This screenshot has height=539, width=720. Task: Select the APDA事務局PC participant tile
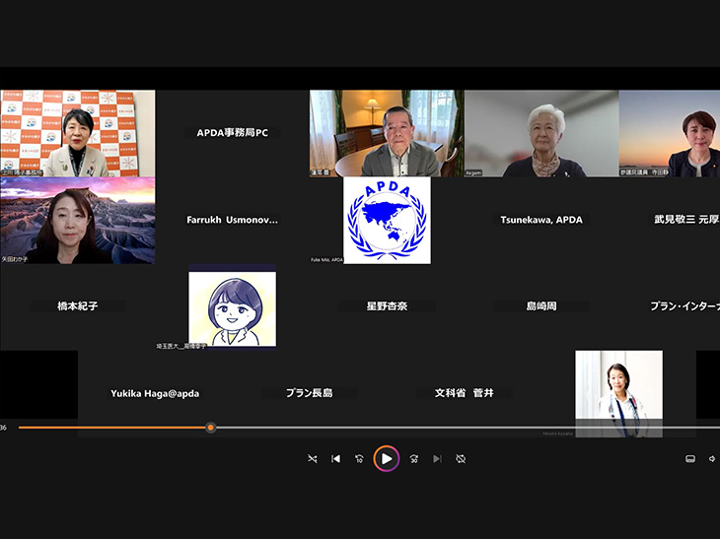232,133
